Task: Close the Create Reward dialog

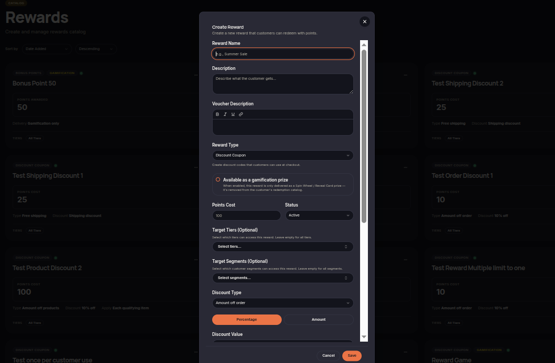Action: (x=365, y=21)
